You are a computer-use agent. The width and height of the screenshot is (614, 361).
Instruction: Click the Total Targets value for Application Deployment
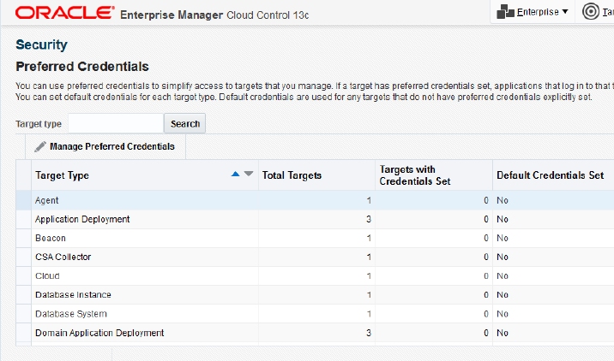pyautogui.click(x=369, y=219)
